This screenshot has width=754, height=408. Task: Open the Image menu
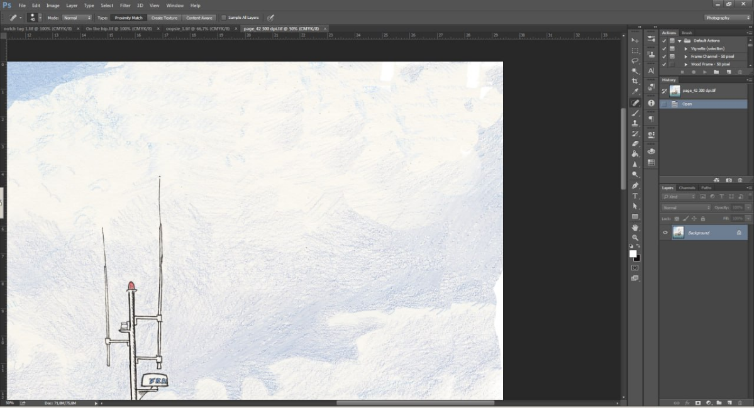[x=53, y=5]
